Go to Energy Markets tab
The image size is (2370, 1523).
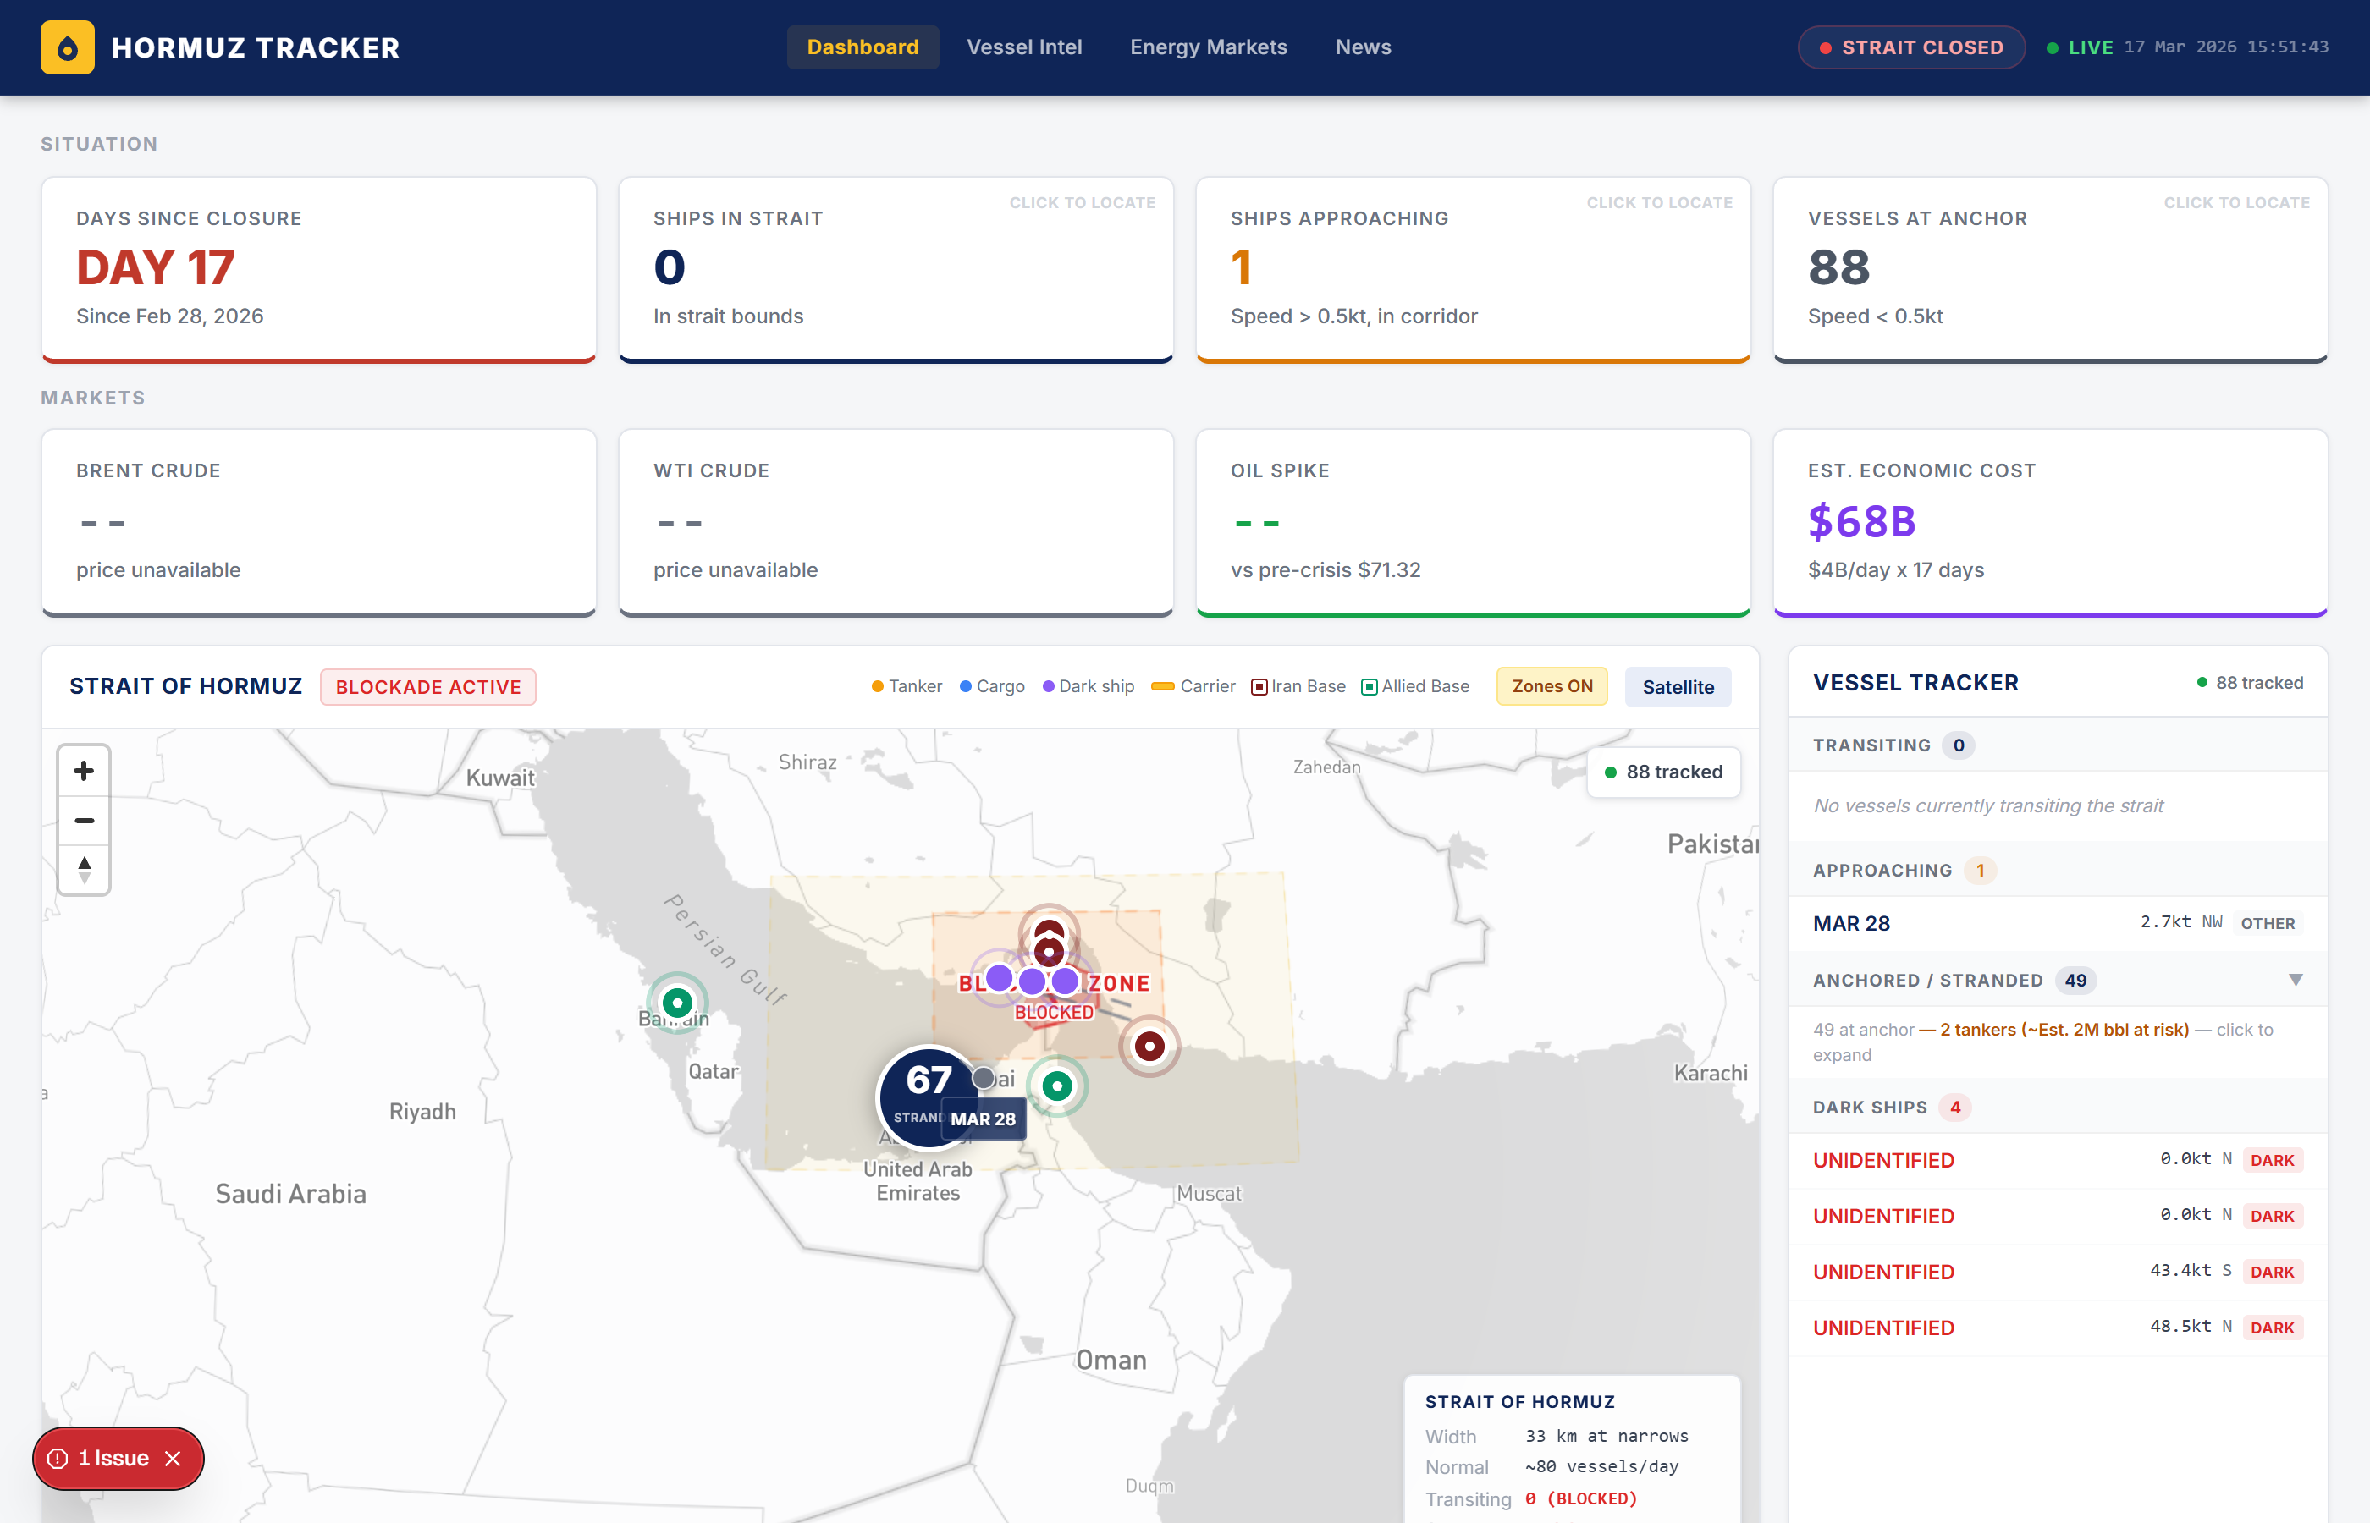1208,47
